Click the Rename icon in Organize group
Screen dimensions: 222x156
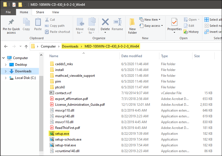coord(117,23)
